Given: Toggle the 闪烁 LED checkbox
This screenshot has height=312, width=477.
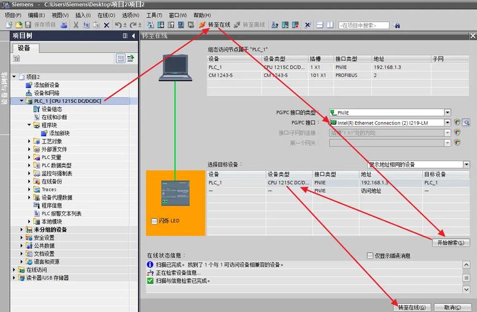Looking at the screenshot, I should [154, 221].
